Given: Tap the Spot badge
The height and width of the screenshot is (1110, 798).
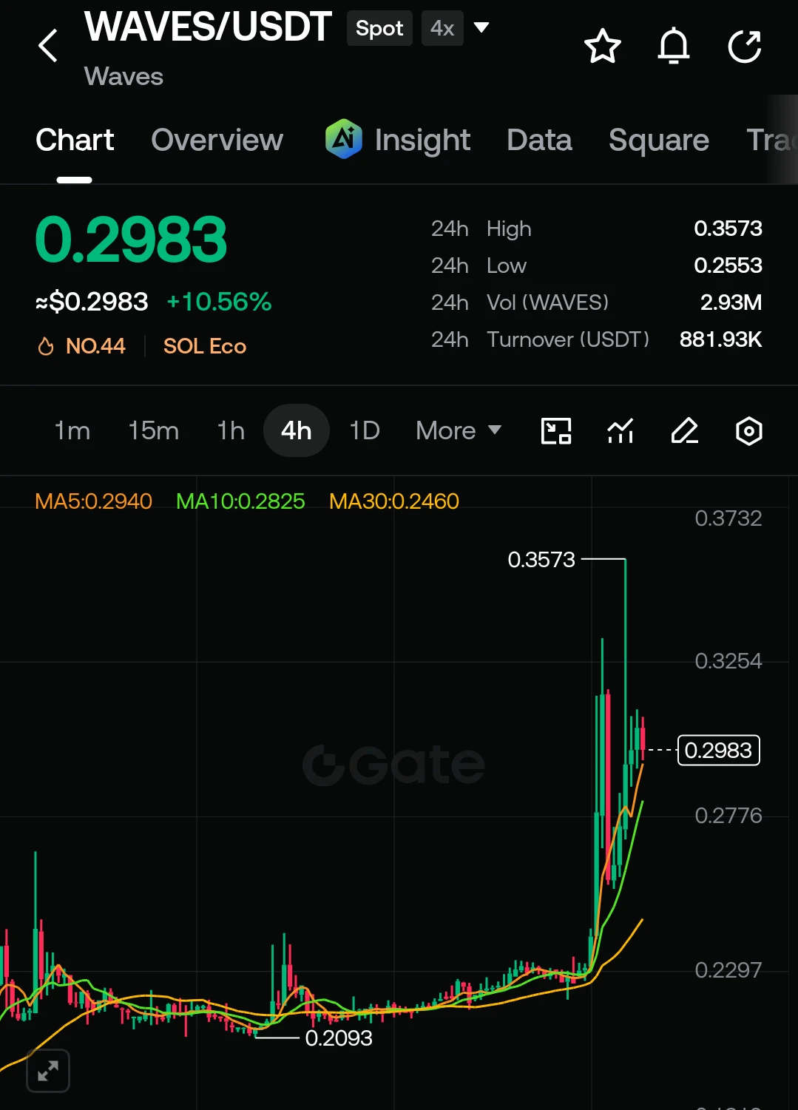Looking at the screenshot, I should click(379, 28).
